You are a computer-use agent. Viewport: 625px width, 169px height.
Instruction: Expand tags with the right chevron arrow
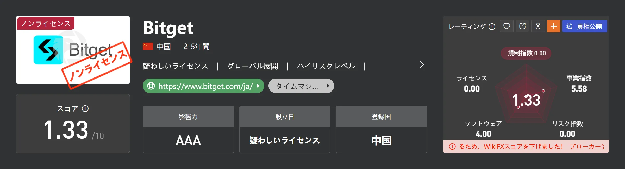pos(422,64)
